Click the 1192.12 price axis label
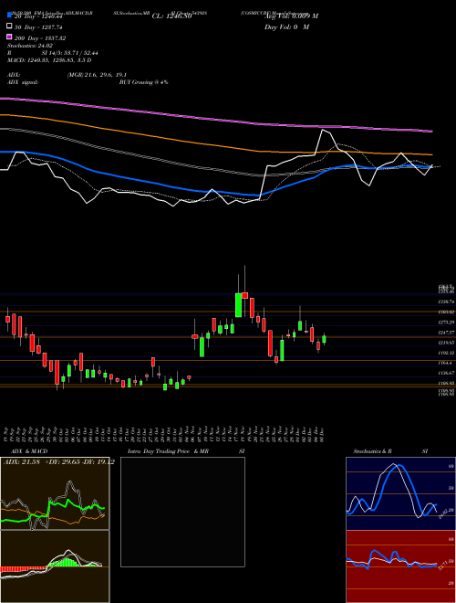The width and height of the screenshot is (456, 603). (x=447, y=353)
